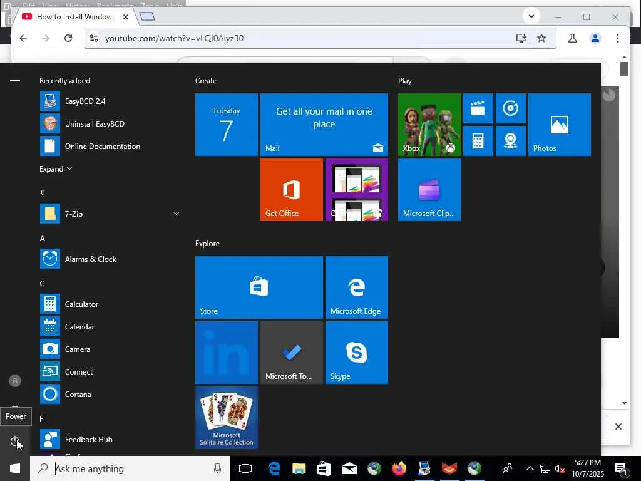Click the Chrome address bar URL
The height and width of the screenshot is (481, 641).
coord(174,38)
